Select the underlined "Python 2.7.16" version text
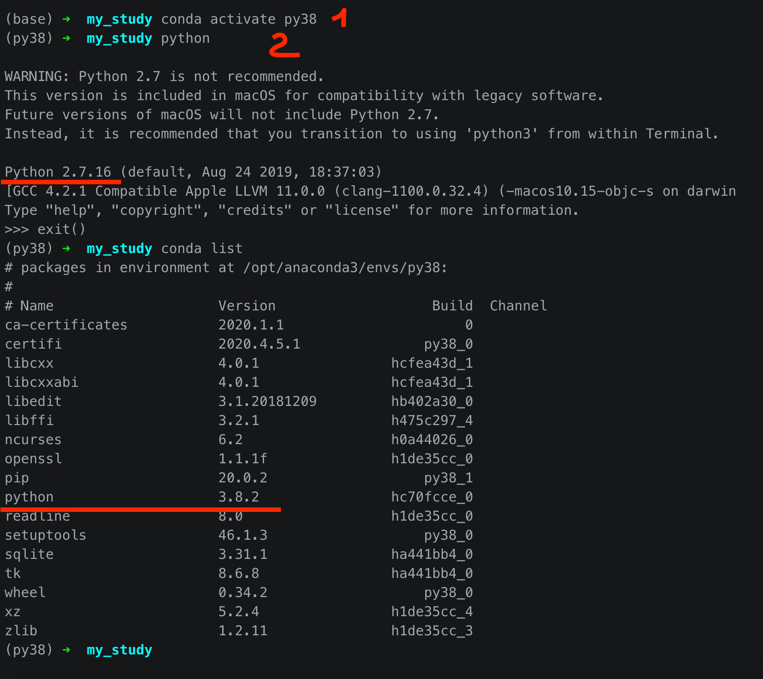763x679 pixels. click(x=58, y=172)
